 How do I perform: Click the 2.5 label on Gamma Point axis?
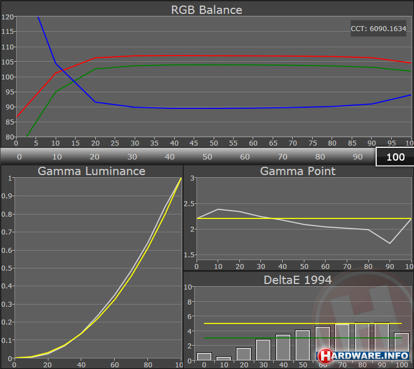pos(189,203)
